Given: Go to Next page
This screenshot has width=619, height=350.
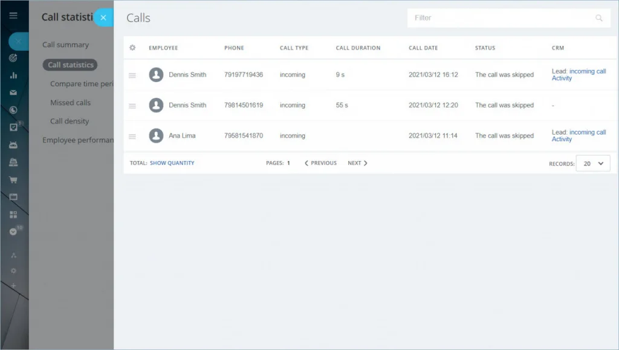Looking at the screenshot, I should 358,163.
